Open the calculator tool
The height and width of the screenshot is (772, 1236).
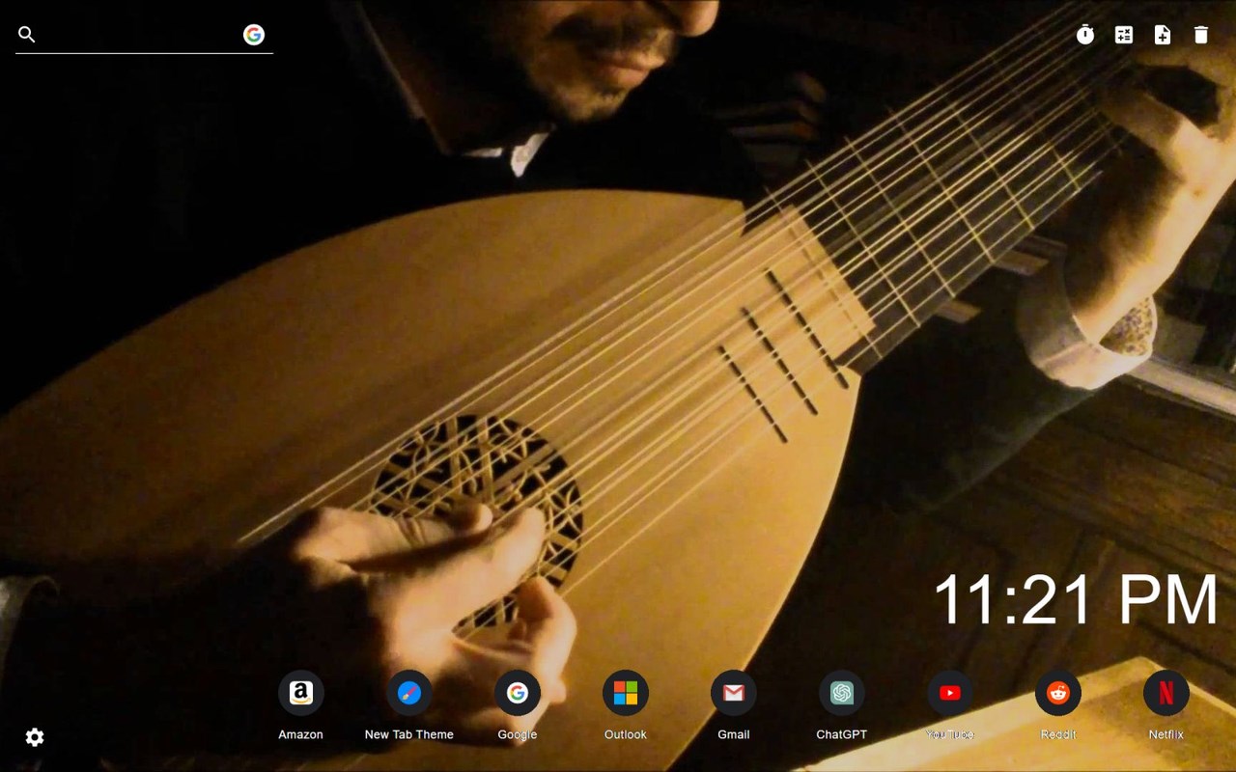[1124, 35]
